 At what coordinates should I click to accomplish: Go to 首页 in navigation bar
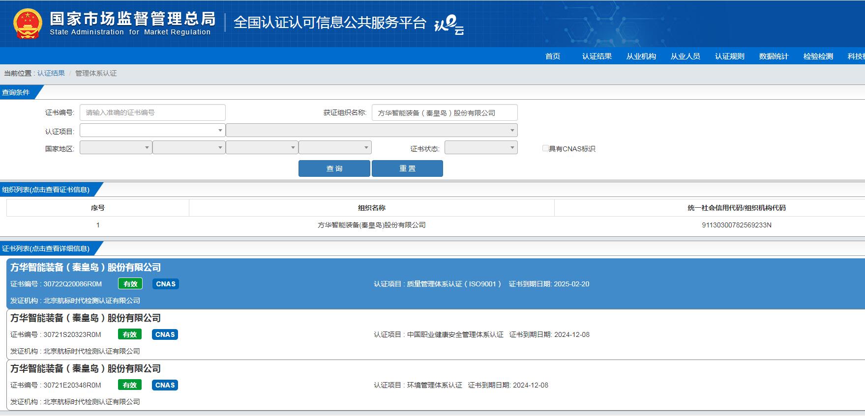click(553, 56)
